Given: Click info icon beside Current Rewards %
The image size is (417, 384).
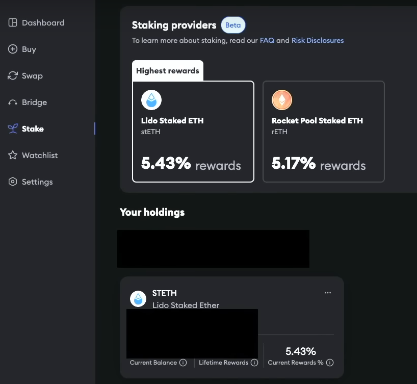Looking at the screenshot, I should tap(330, 363).
